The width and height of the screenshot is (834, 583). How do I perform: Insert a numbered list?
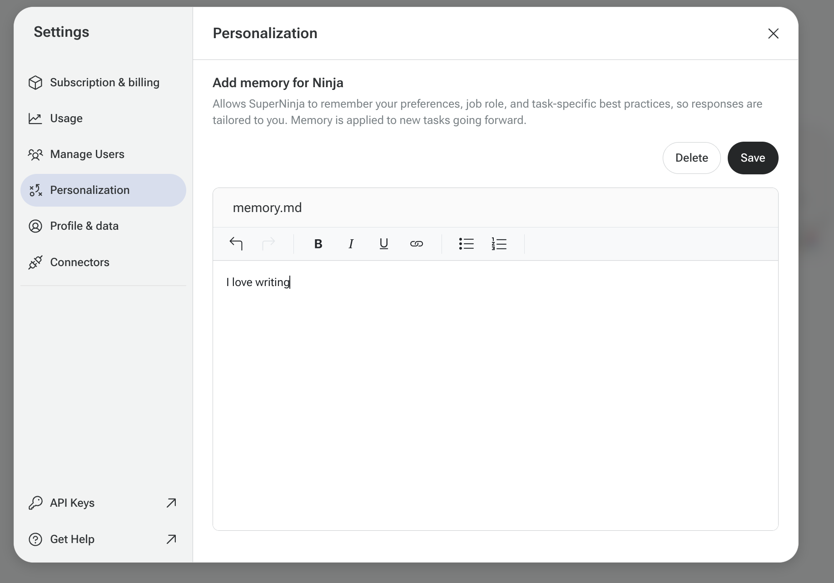(x=499, y=244)
